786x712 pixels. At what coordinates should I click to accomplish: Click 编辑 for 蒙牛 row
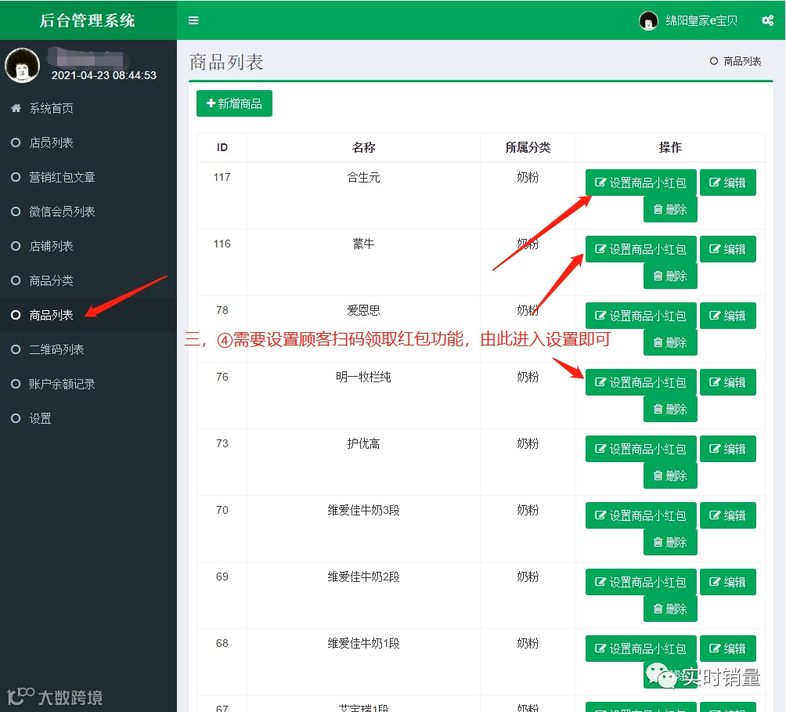[x=728, y=249]
